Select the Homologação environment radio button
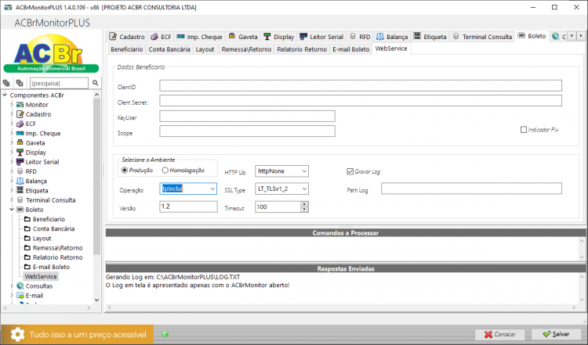The image size is (588, 345). (x=165, y=171)
